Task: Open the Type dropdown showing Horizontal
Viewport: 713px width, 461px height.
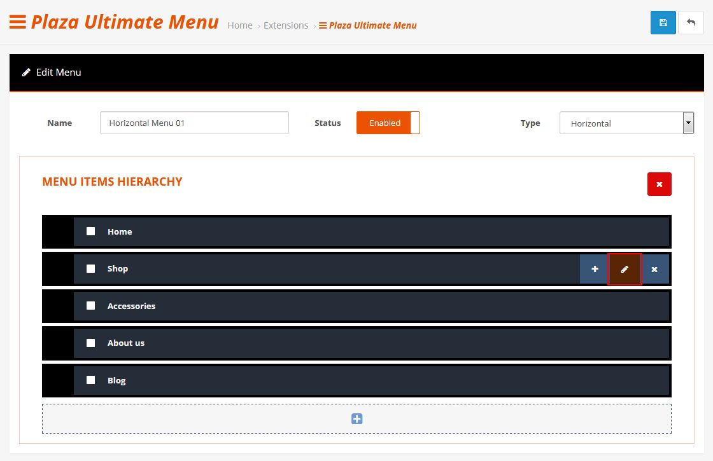Action: click(x=626, y=123)
